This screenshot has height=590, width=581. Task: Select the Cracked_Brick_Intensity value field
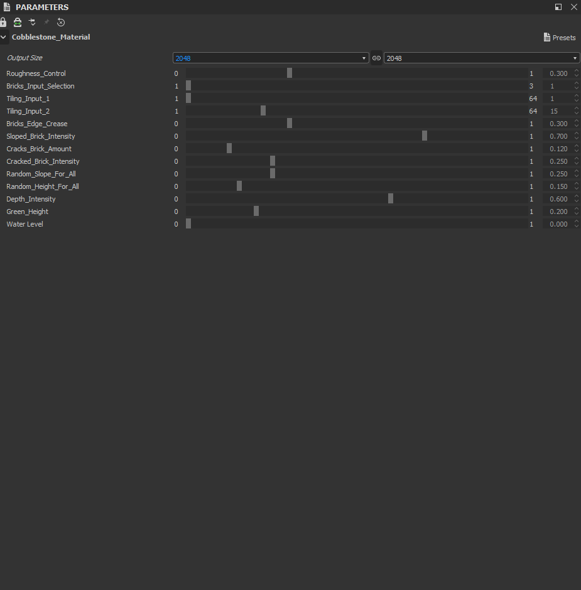pyautogui.click(x=558, y=161)
